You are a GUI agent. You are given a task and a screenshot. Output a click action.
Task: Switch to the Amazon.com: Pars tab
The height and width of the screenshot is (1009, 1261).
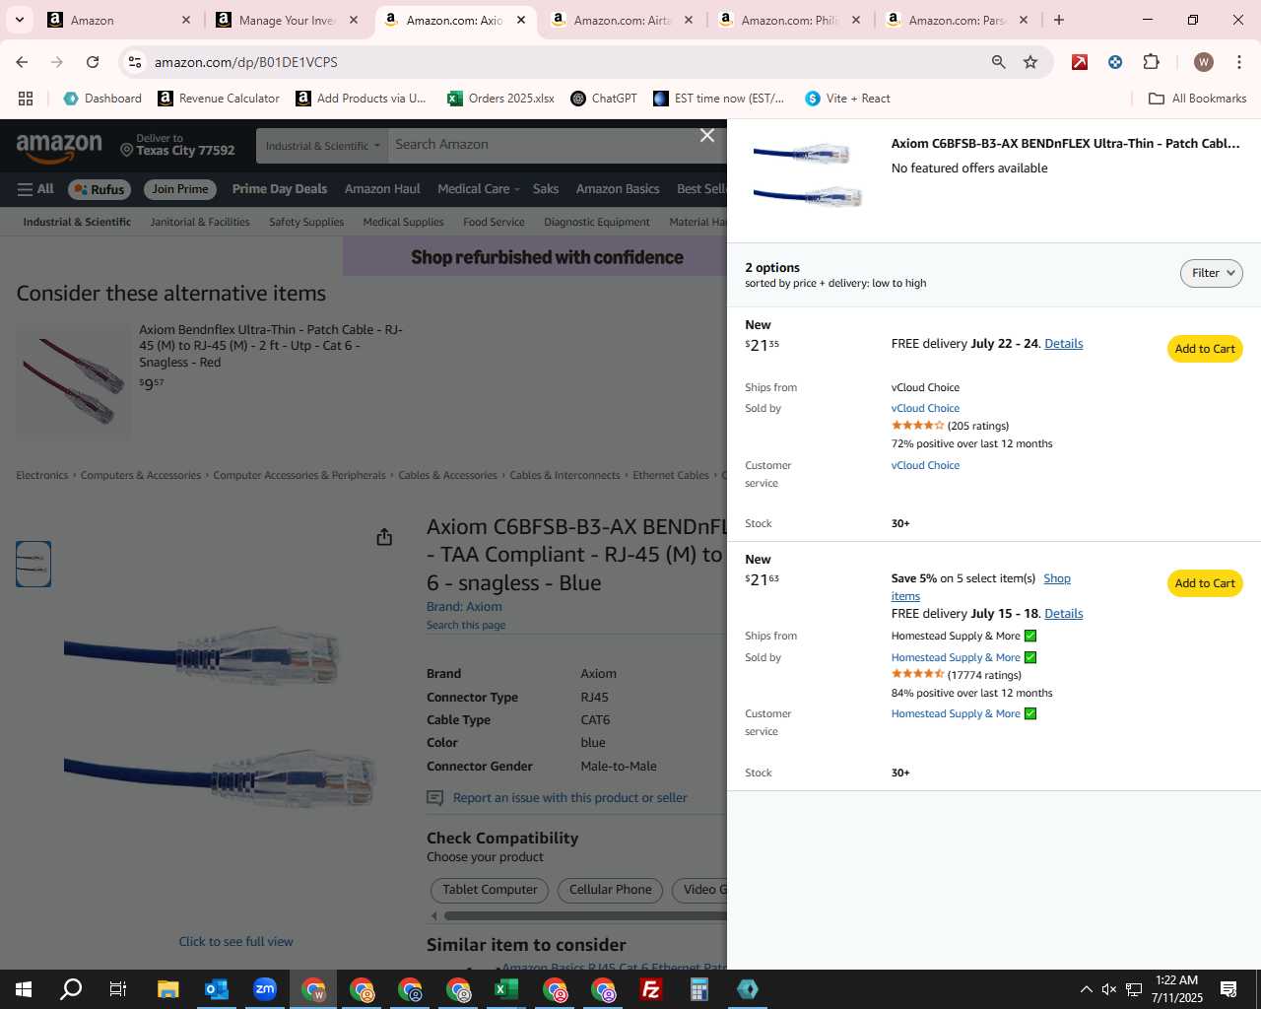pyautogui.click(x=958, y=20)
